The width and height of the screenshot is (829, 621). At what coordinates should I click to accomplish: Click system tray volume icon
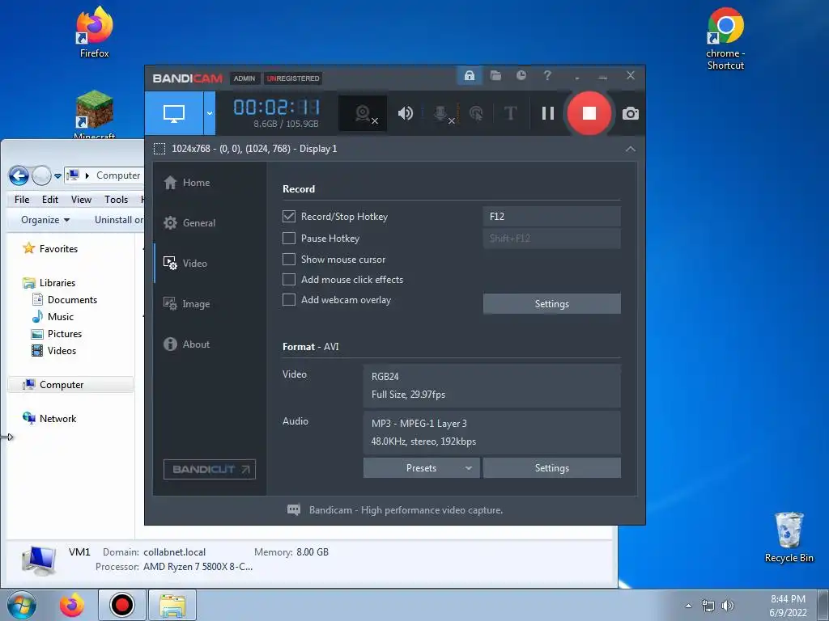728,606
